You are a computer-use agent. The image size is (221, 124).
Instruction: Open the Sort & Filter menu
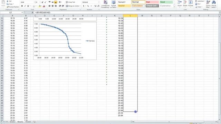pyautogui.click(x=208, y=4)
